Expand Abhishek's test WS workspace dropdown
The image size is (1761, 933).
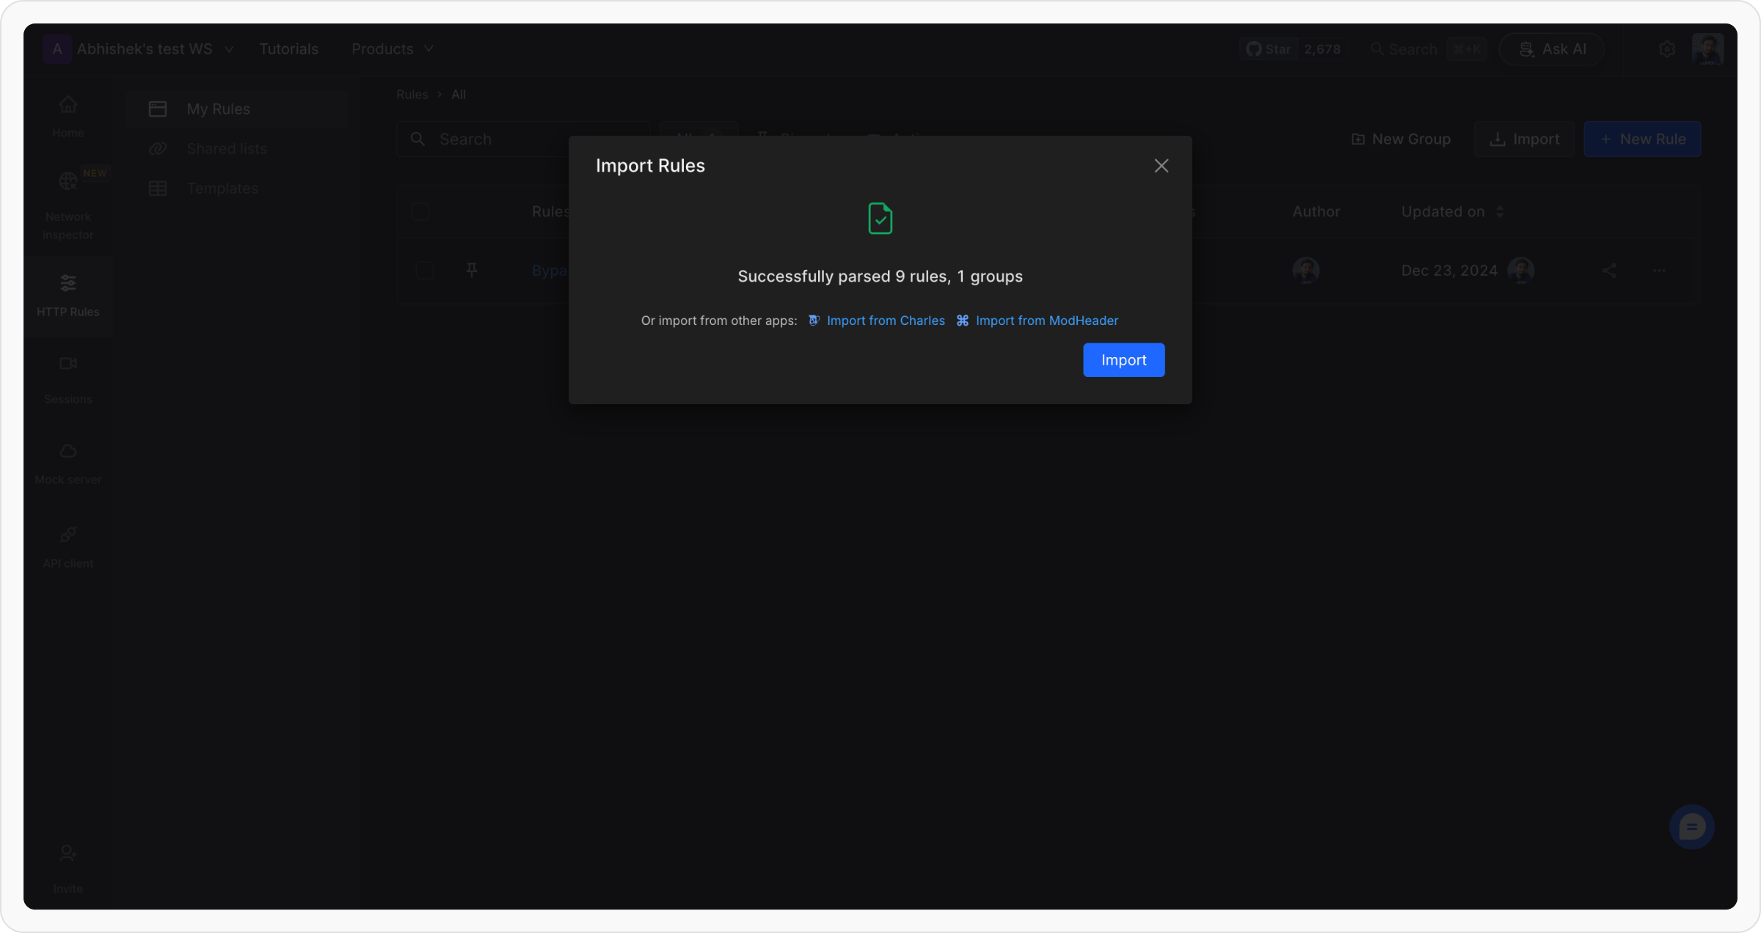(144, 49)
